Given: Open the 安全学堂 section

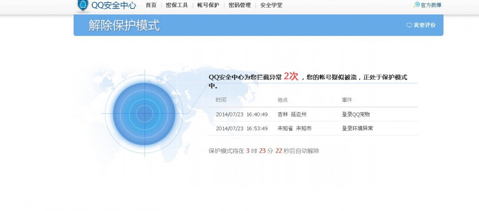Looking at the screenshot, I should [271, 5].
